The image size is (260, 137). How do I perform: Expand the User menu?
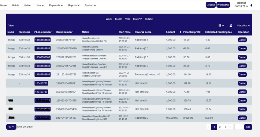(40, 5)
